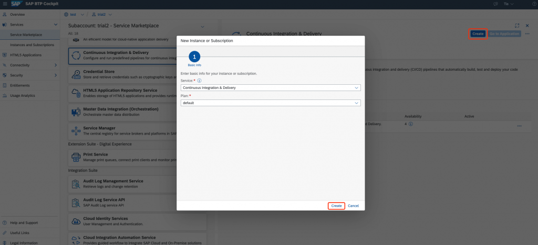Click Audit Log Management Service icon

tap(76, 184)
